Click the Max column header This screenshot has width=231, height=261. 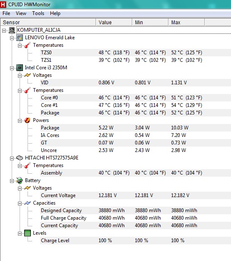pos(186,22)
